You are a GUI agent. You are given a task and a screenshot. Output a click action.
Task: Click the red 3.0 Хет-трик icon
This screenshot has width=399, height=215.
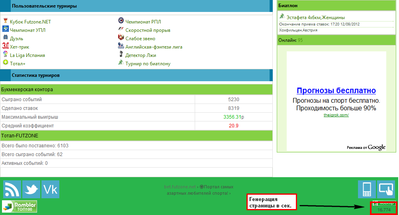(5, 46)
